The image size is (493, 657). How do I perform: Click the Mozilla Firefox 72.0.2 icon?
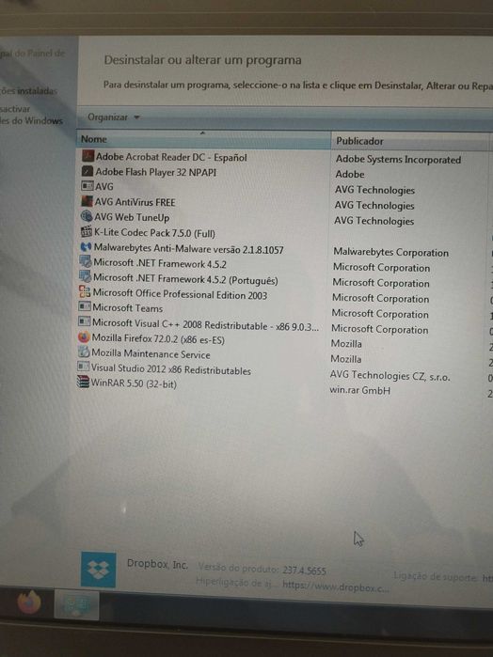coord(84,336)
